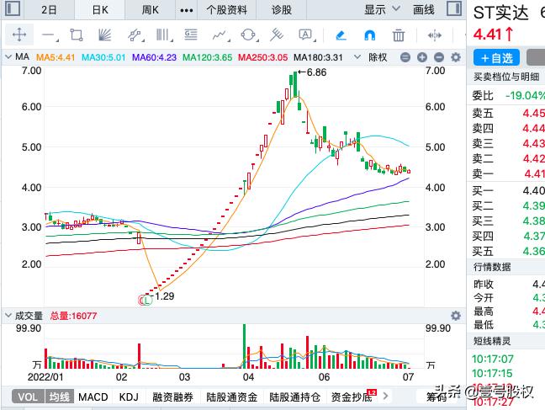Click the 卖一 order book row
The width and height of the screenshot is (545, 410).
pos(508,173)
